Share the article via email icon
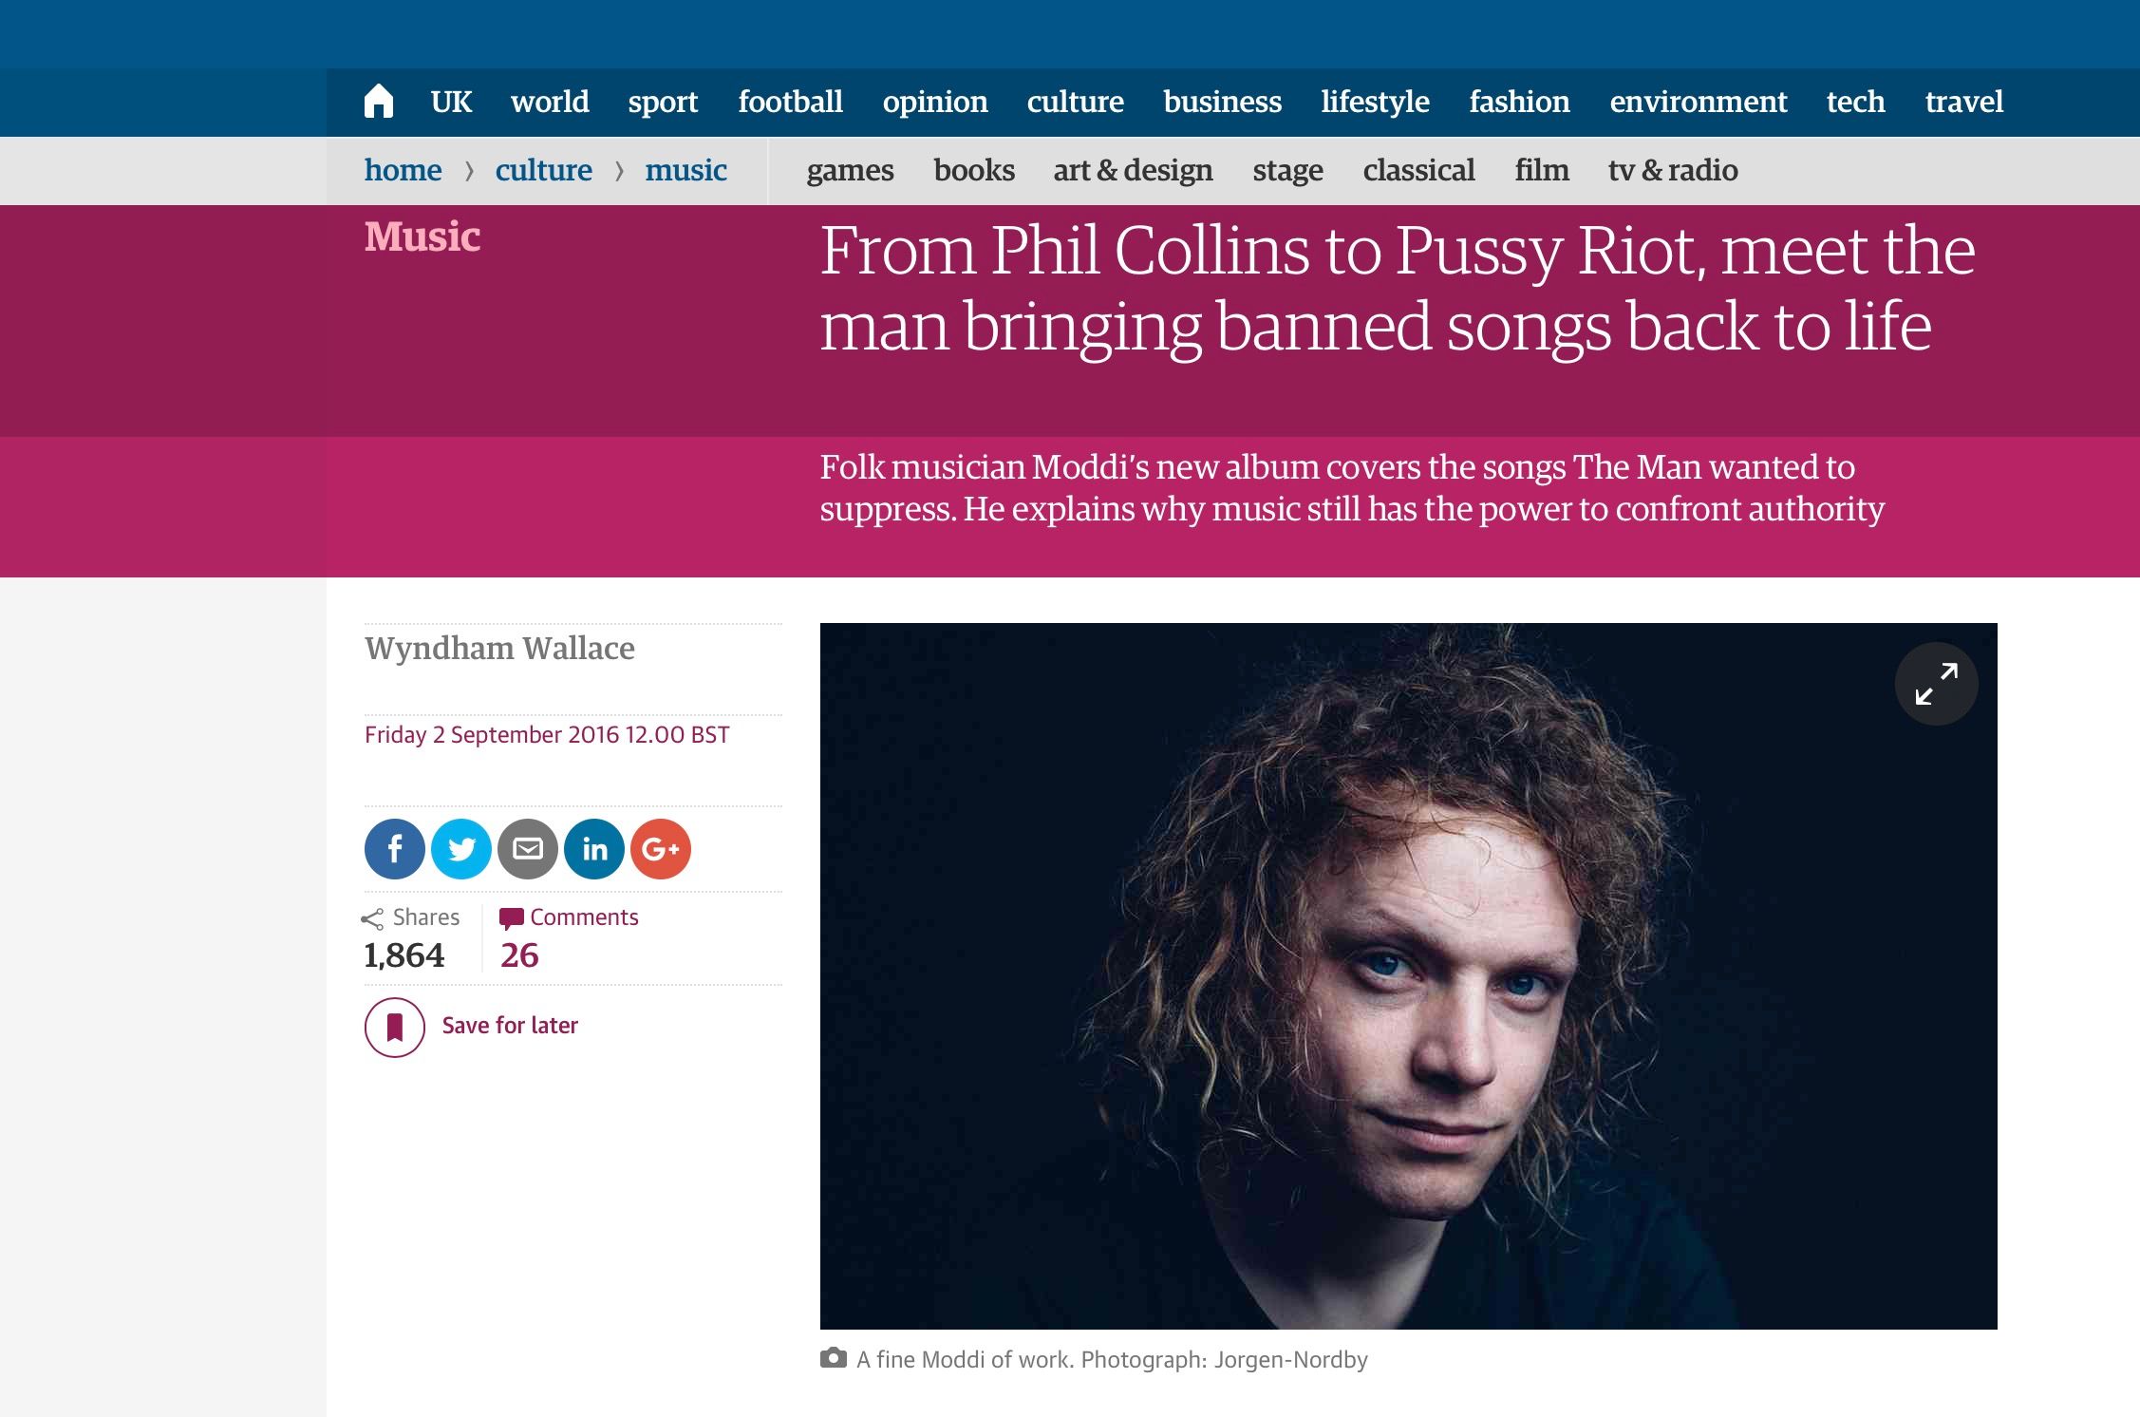 (528, 849)
